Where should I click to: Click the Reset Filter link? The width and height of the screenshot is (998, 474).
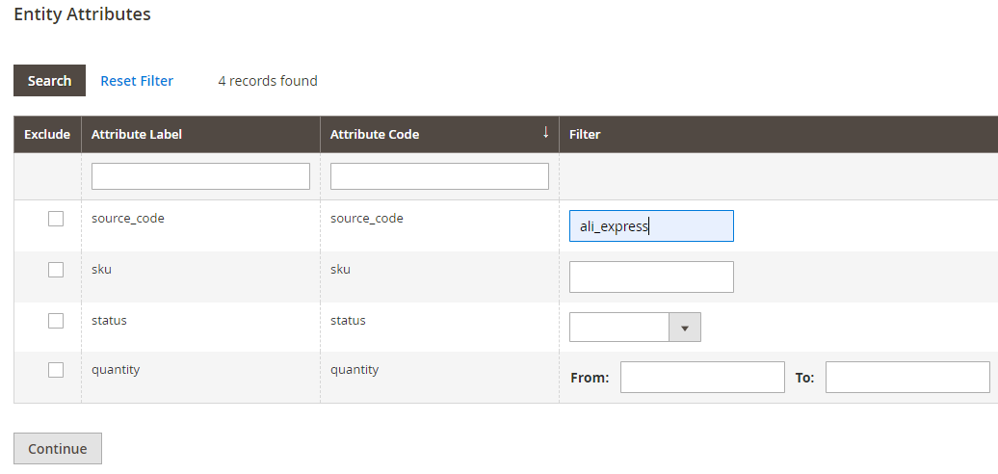(x=137, y=81)
